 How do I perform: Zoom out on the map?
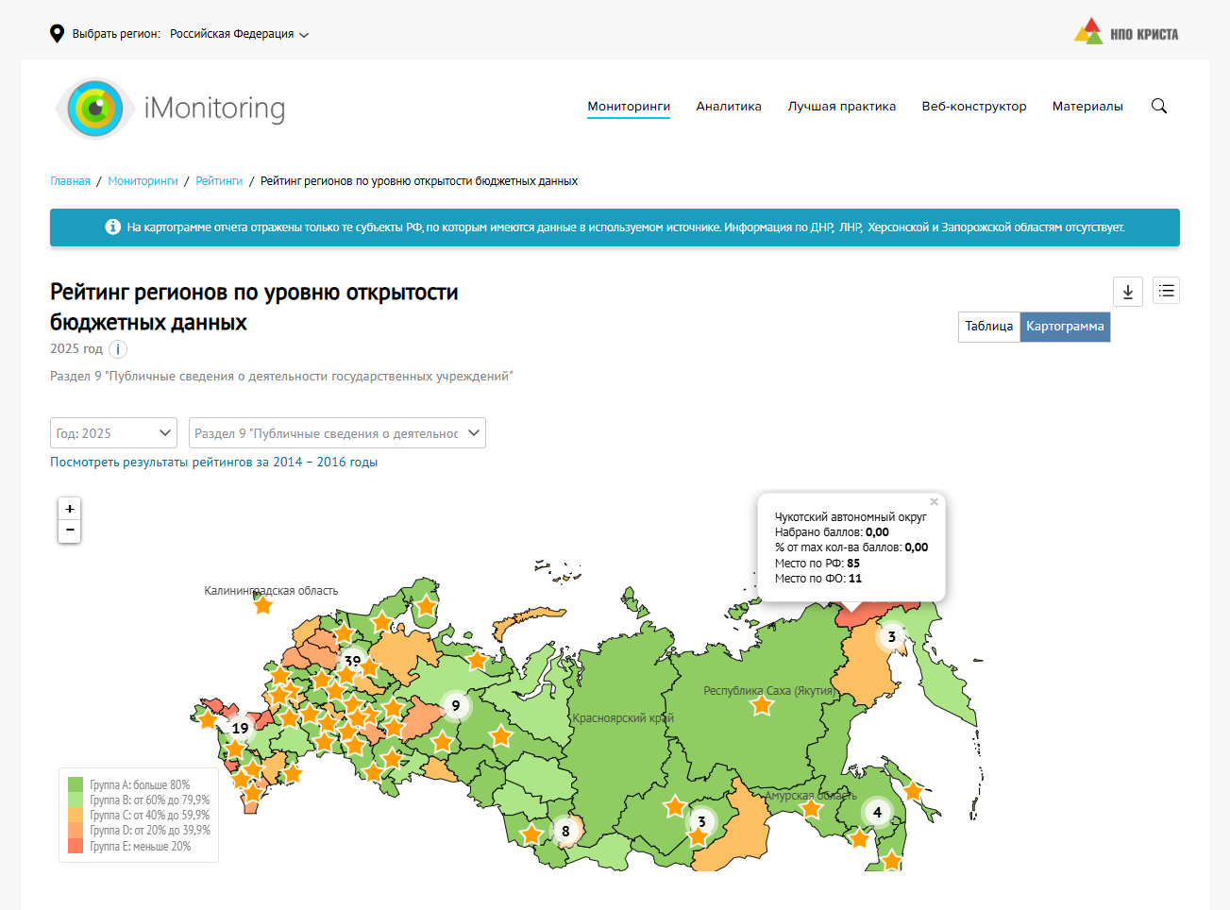tap(69, 531)
